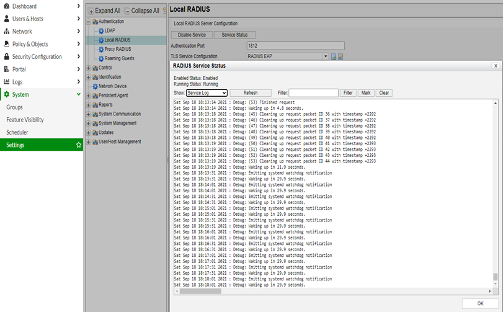Collapse the System menu section
503x312 pixels.
click(42, 94)
